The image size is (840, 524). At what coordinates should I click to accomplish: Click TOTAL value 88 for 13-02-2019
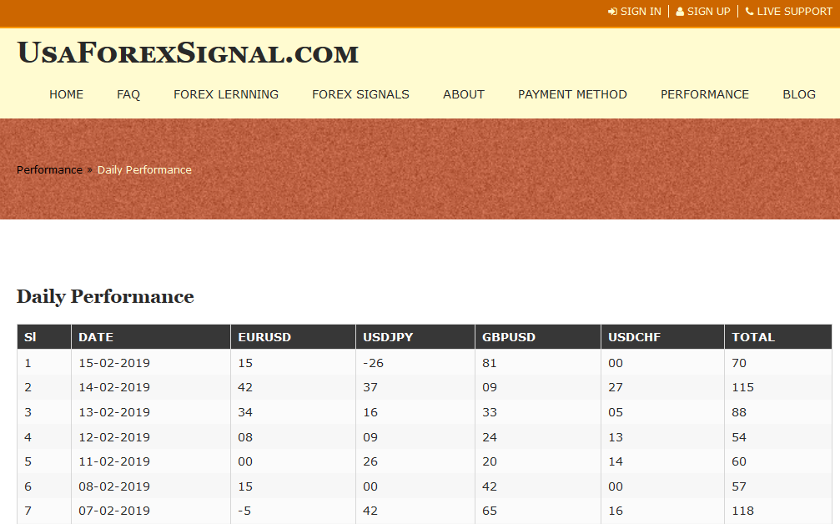point(739,412)
